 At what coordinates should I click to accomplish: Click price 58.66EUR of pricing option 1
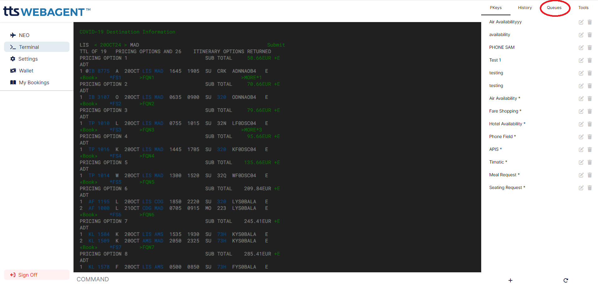tap(259, 58)
